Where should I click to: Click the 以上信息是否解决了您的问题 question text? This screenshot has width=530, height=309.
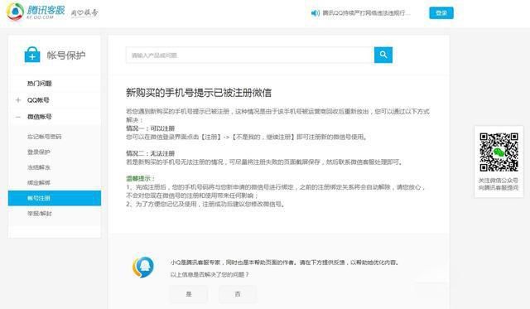pyautogui.click(x=210, y=274)
